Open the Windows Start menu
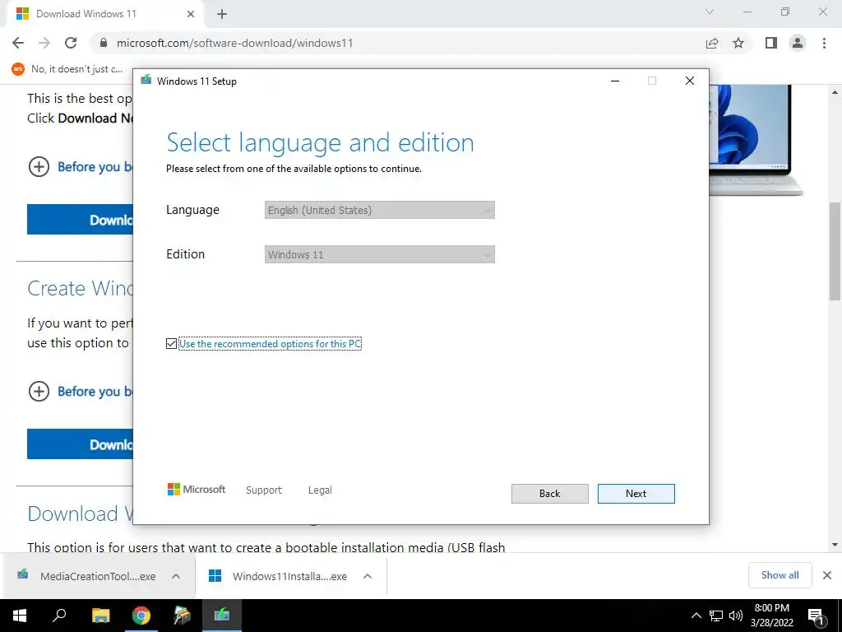 [20, 616]
